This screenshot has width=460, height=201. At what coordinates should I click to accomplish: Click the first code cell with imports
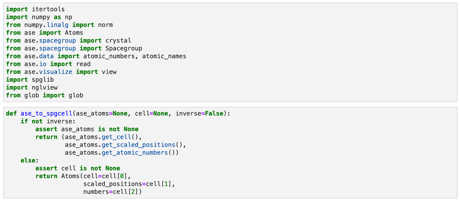[230, 52]
